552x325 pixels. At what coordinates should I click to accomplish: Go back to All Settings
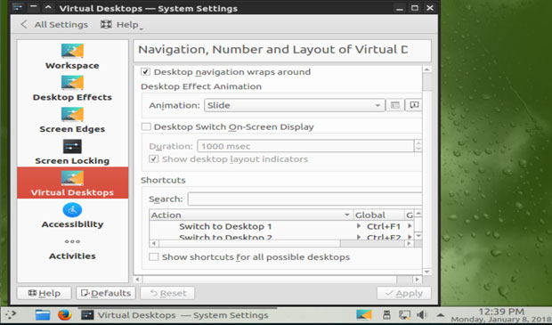pyautogui.click(x=54, y=25)
